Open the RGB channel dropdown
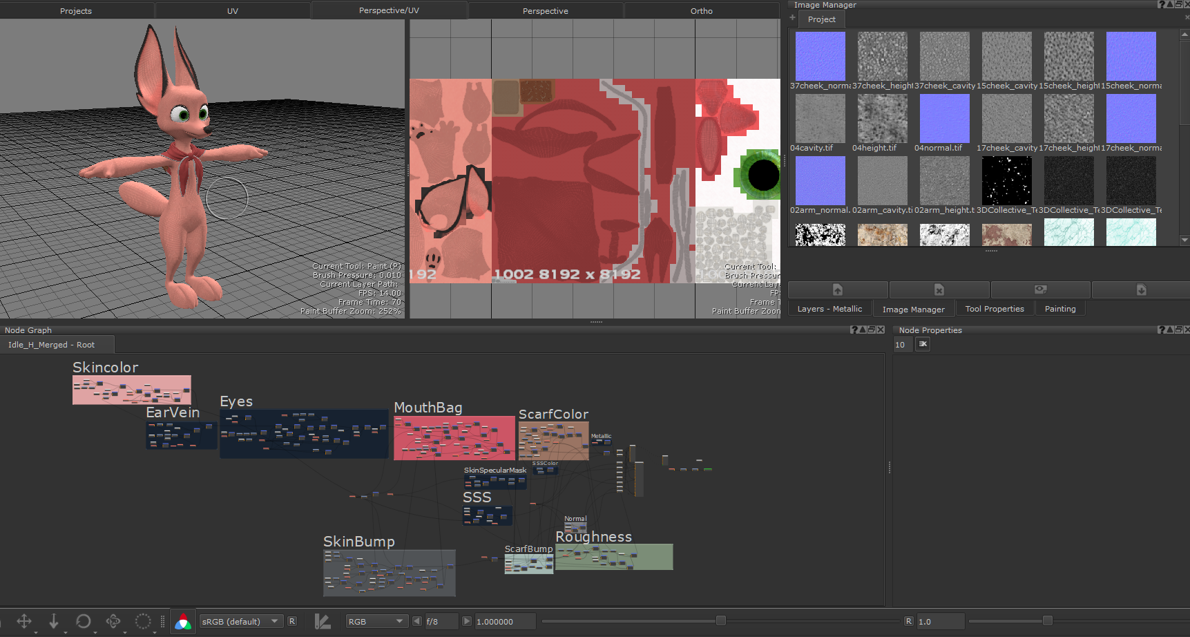The width and height of the screenshot is (1190, 637). point(376,621)
